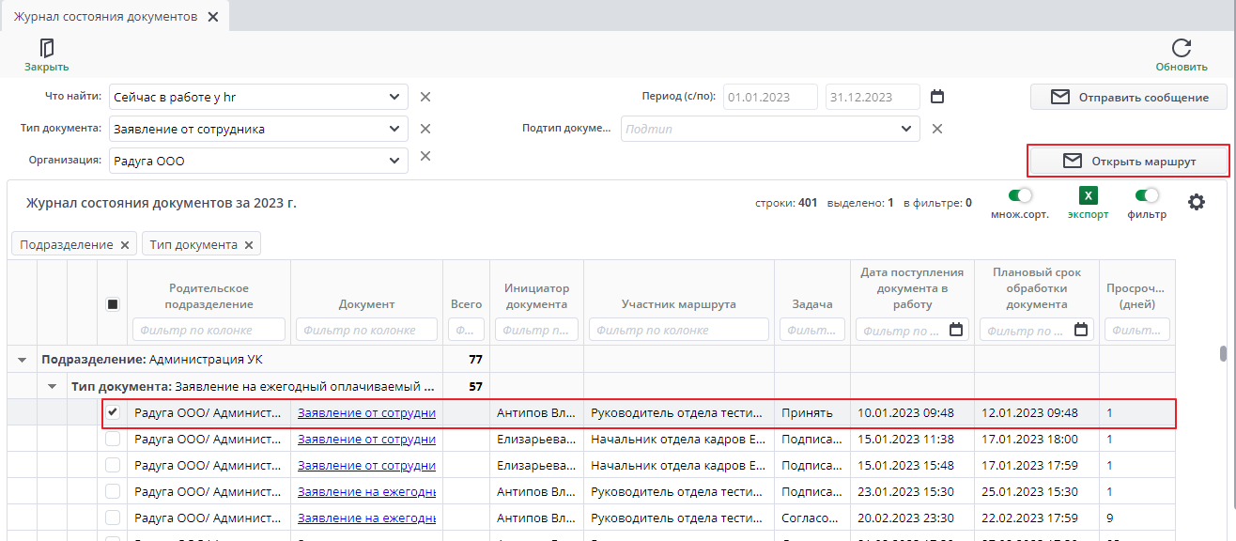Open table settings gear icon
The height and width of the screenshot is (541, 1236).
coord(1196,202)
